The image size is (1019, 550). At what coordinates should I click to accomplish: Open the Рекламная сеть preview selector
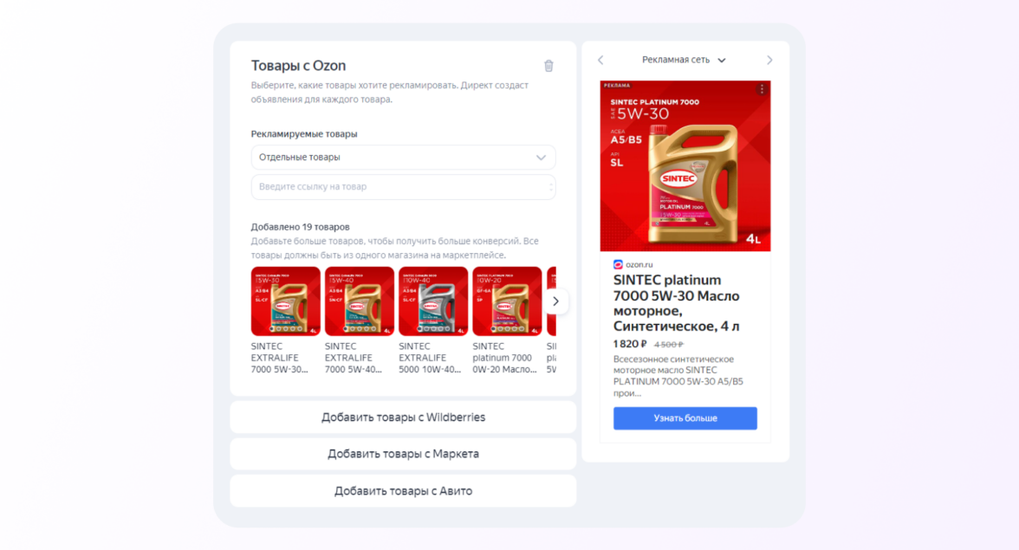684,60
